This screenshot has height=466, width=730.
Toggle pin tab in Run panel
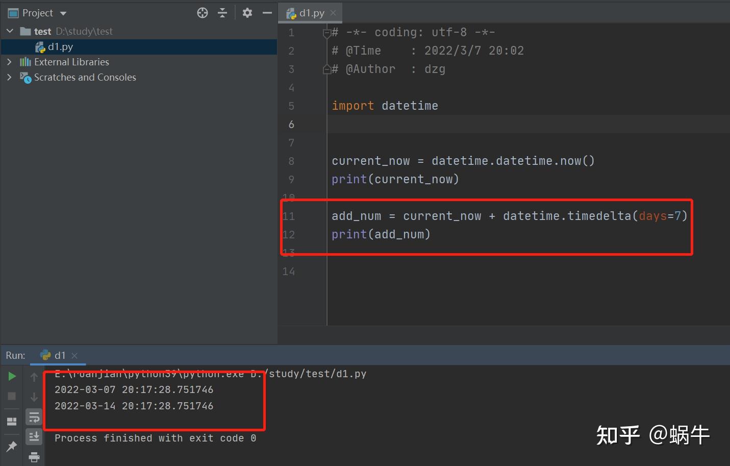coord(11,446)
